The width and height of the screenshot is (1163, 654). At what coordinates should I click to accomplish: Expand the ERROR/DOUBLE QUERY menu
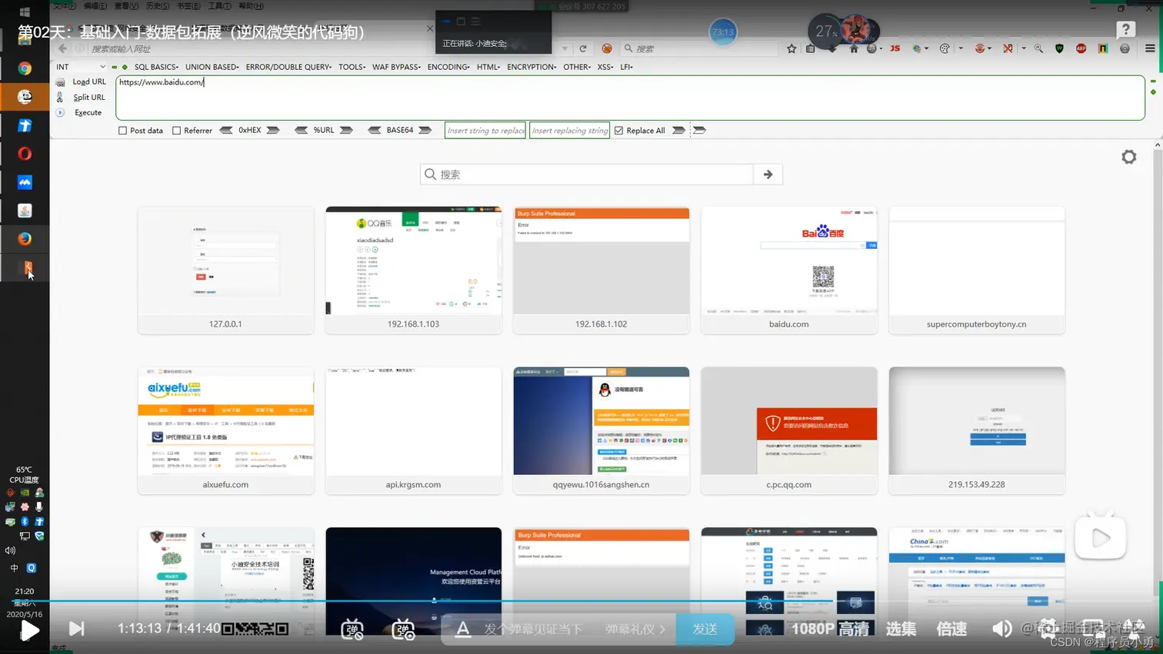pyautogui.click(x=288, y=67)
